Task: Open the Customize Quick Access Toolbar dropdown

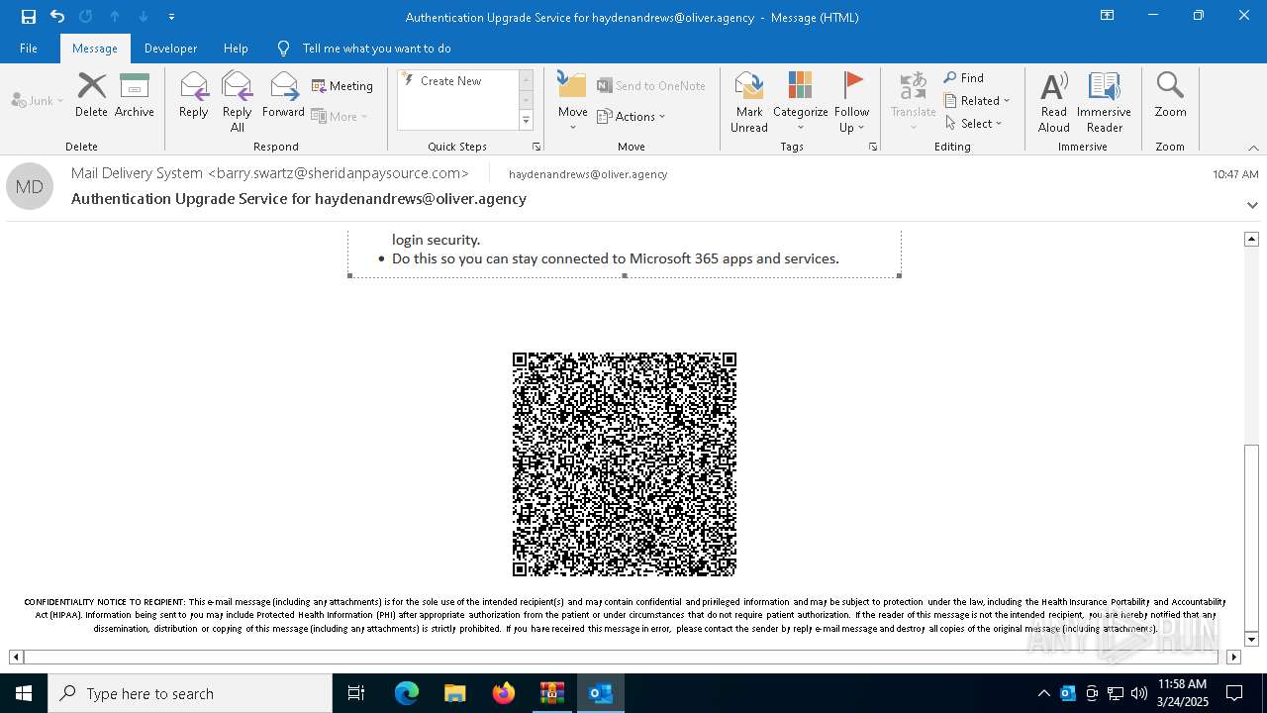Action: pos(171,17)
